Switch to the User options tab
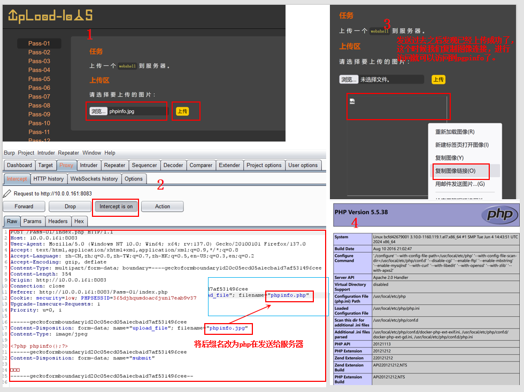 tap(303, 165)
